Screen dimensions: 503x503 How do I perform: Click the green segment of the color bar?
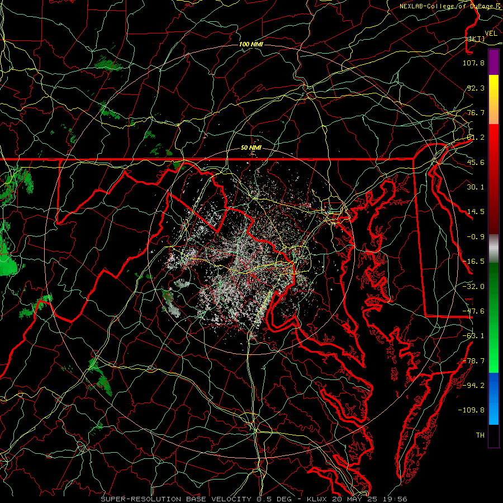pyautogui.click(x=493, y=317)
